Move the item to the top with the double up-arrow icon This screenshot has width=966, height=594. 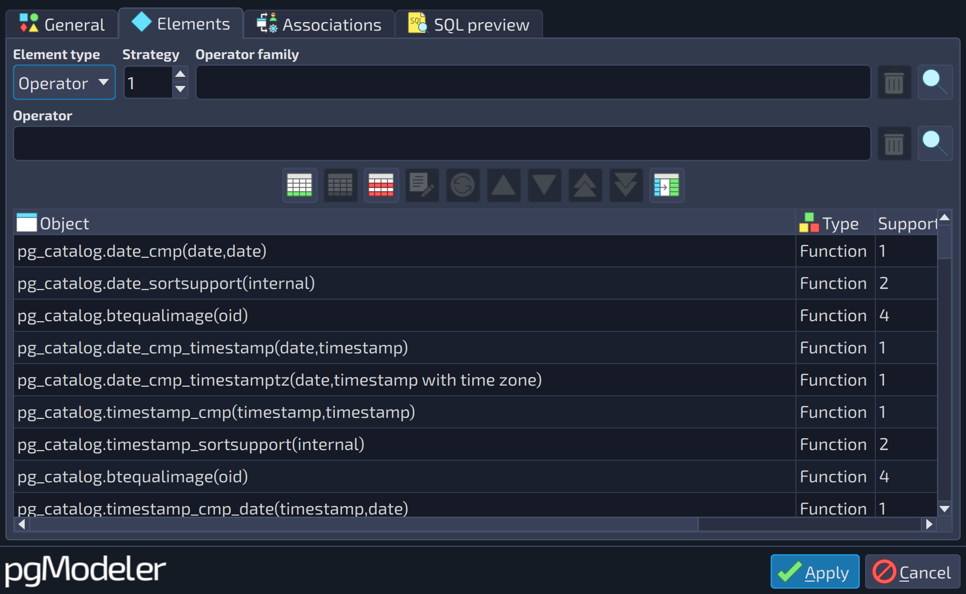(585, 185)
